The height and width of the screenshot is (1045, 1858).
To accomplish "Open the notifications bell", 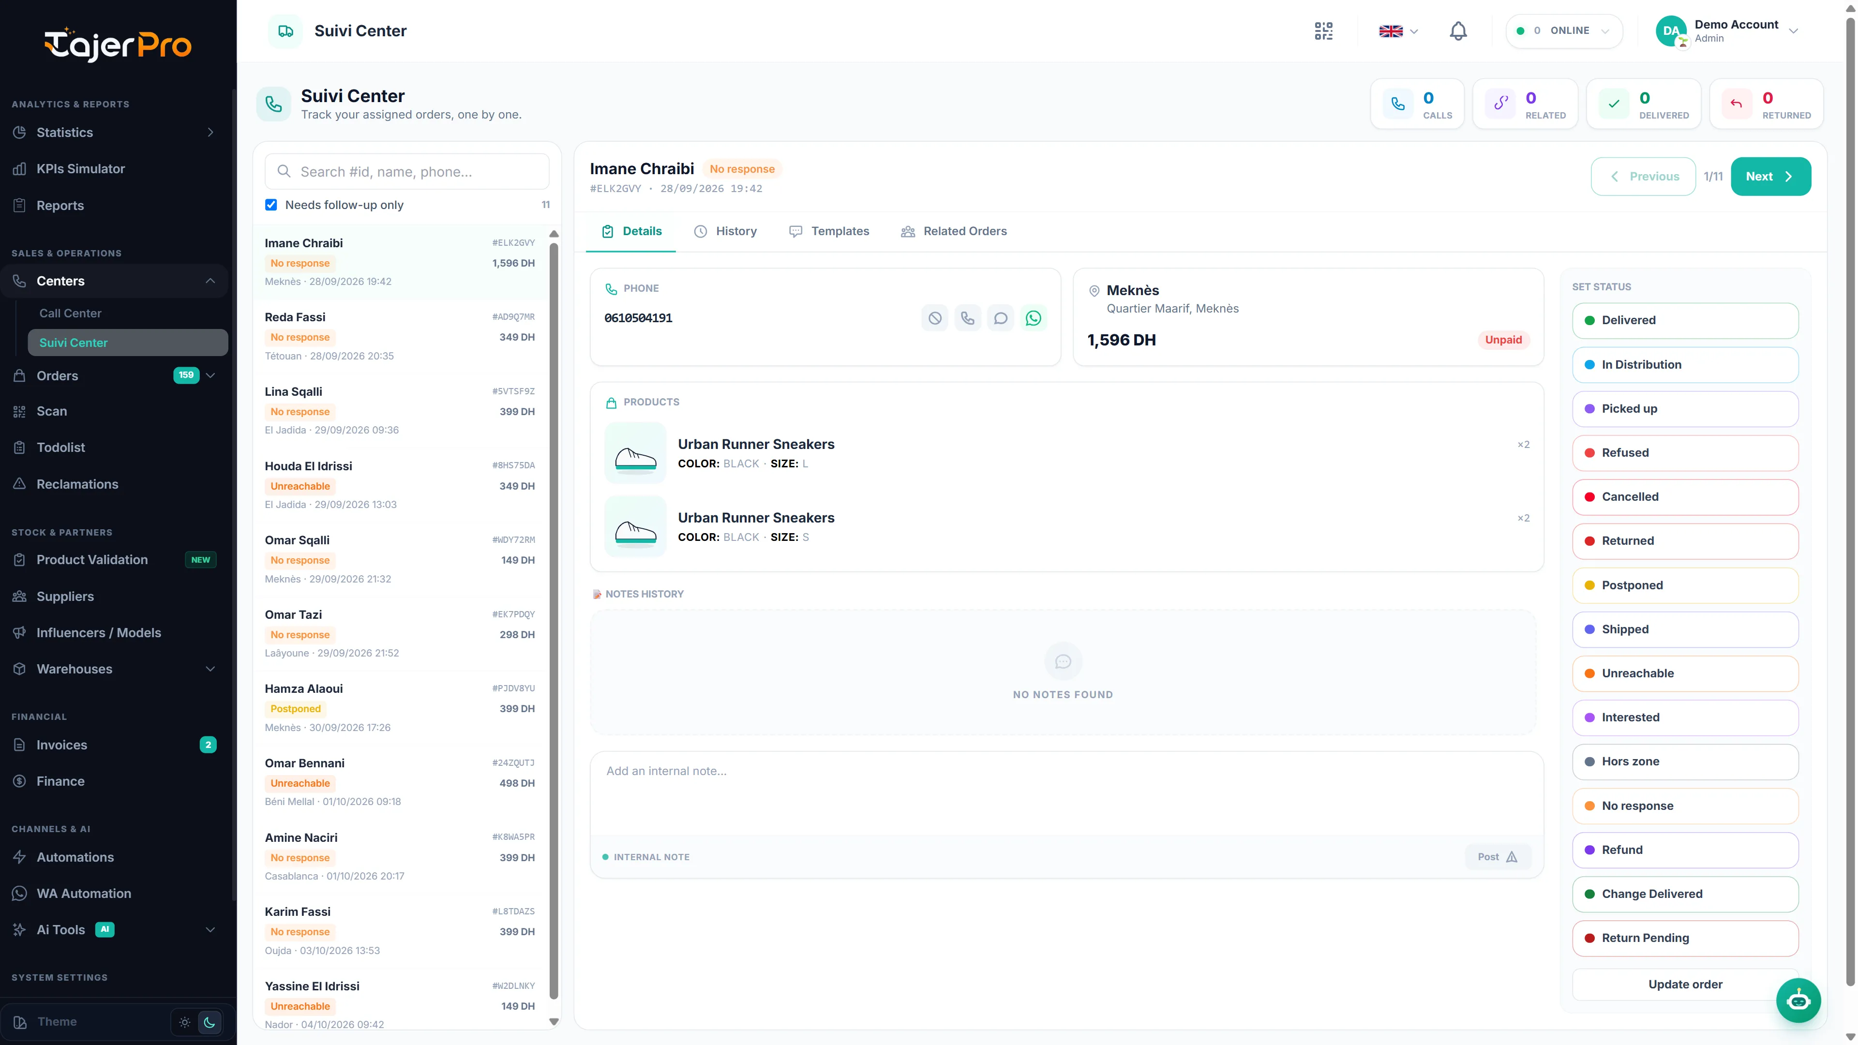I will coord(1458,31).
